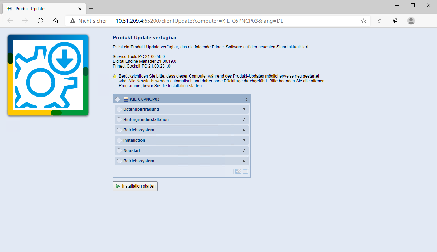Viewport: 437px width, 252px height.
Task: Open the Collections icon
Action: pyautogui.click(x=396, y=21)
